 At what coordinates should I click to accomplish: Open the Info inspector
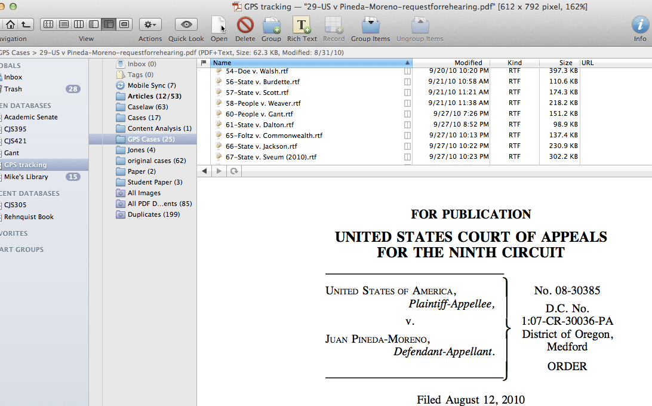point(640,25)
